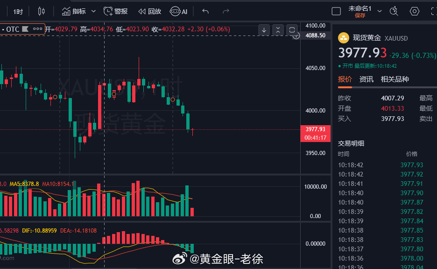
Task: Collapse the chart pane
Action: [278, 30]
